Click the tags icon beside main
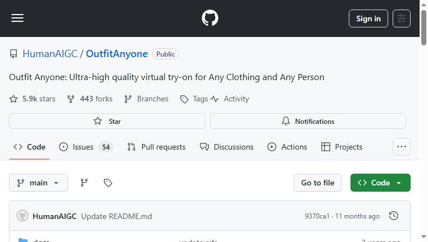The width and height of the screenshot is (428, 242). point(108,183)
